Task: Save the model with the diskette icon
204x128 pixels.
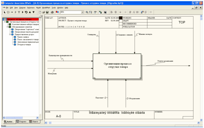Action: pos(47,12)
